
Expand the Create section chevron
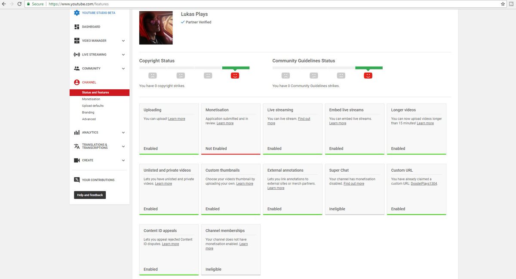coord(123,160)
